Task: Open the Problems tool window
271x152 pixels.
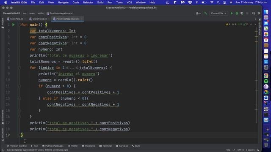Action: 88,146
